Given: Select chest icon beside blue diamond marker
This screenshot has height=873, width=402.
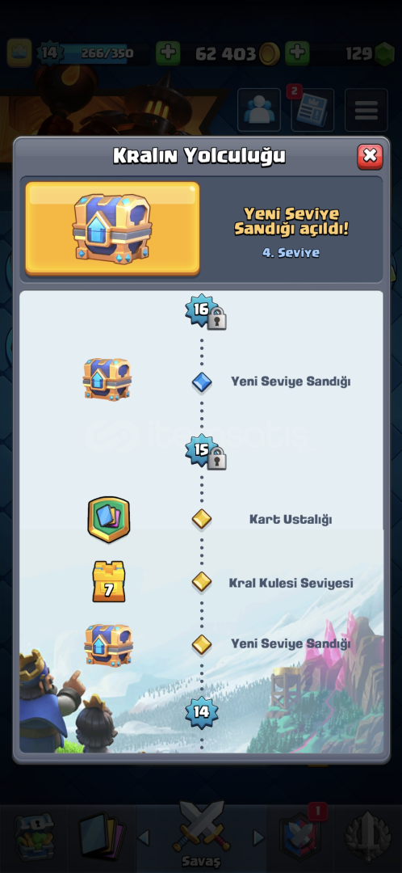Looking at the screenshot, I should [107, 379].
